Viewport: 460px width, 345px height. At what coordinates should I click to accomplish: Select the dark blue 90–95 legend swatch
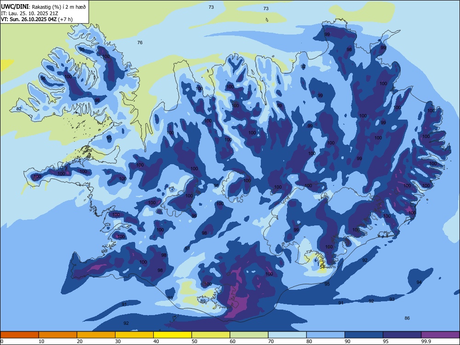click(364, 335)
